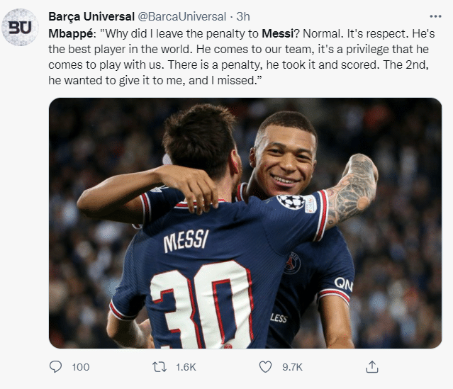Click the 9.7K likes count
Screen dimensions: 453x389
[291, 366]
